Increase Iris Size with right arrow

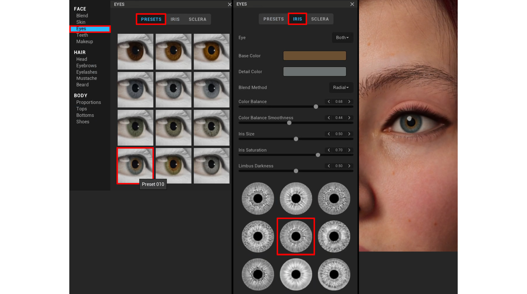point(349,134)
